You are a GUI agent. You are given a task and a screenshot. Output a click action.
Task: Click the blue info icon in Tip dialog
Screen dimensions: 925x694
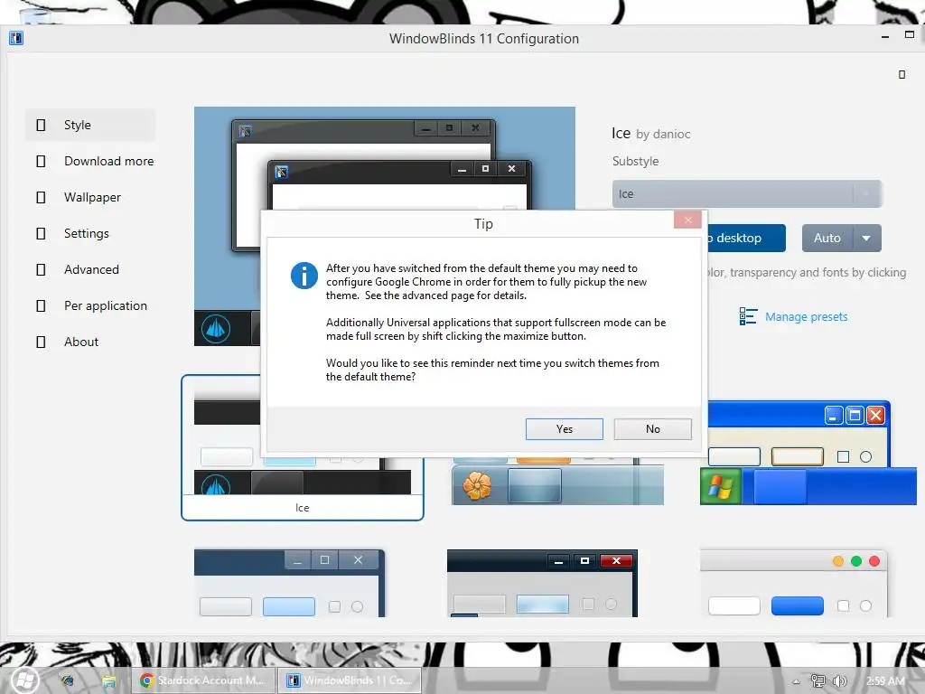304,276
